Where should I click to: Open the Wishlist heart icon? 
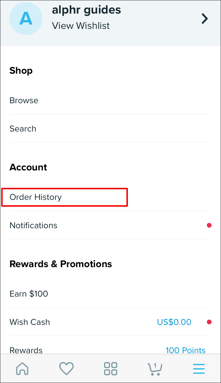[66, 369]
